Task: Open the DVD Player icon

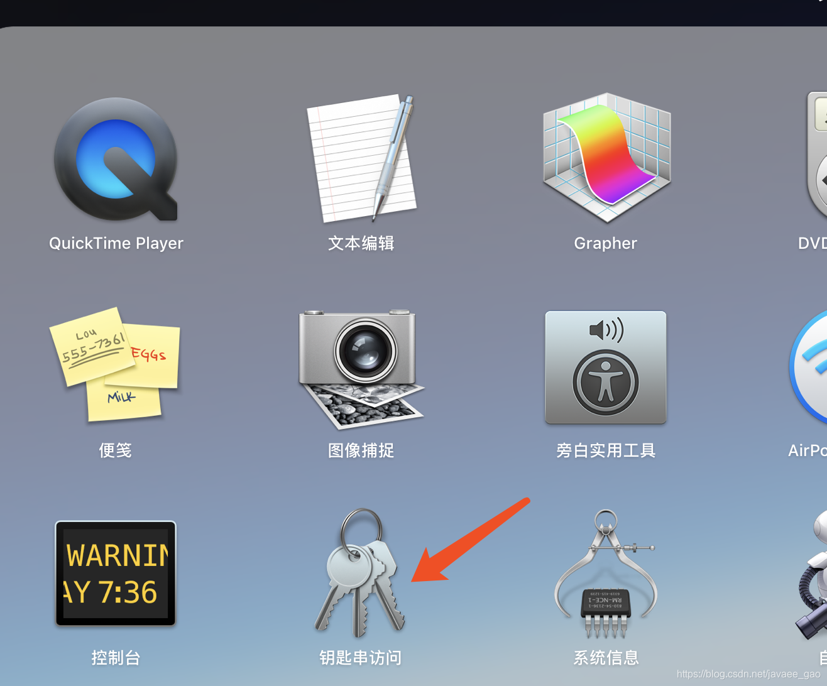Action: (x=816, y=157)
